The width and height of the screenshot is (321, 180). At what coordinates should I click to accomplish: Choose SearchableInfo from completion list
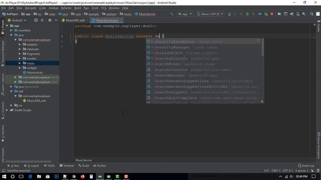tap(204, 58)
